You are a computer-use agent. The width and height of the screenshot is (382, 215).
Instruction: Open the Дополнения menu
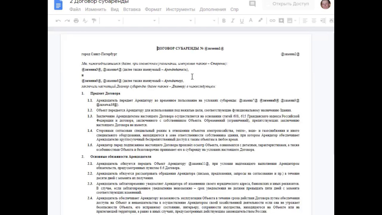(x=212, y=9)
